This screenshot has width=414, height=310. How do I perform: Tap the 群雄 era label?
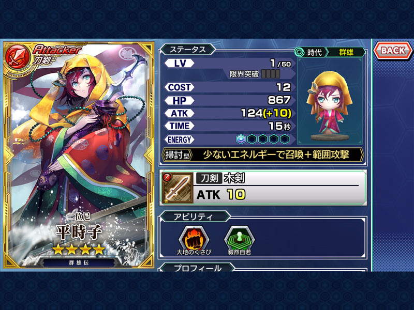346,52
